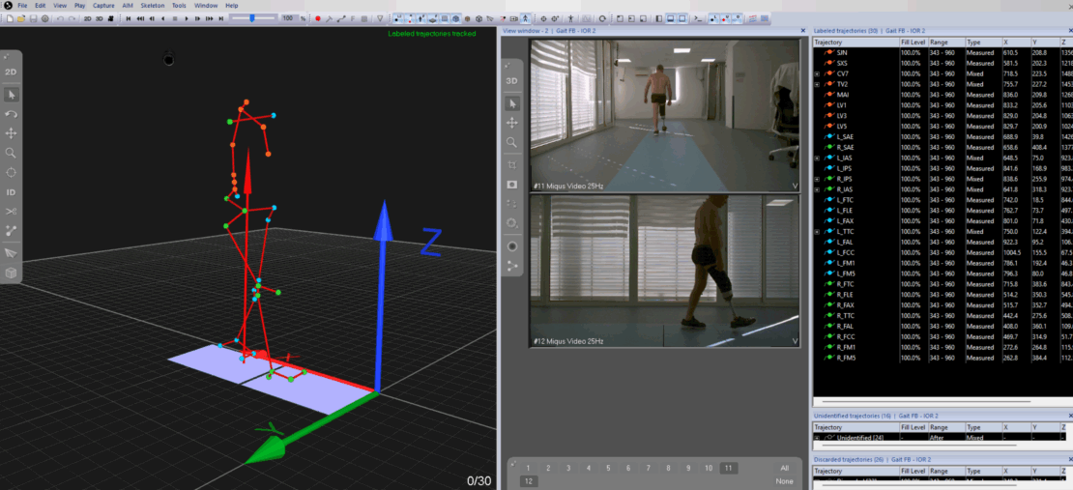The width and height of the screenshot is (1073, 490).
Task: Pick the Zoom magnifier in 3D toolbar
Action: (11, 153)
